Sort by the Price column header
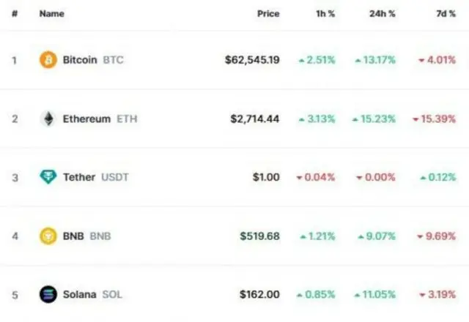Viewport: 469px width, 322px height. tap(268, 14)
